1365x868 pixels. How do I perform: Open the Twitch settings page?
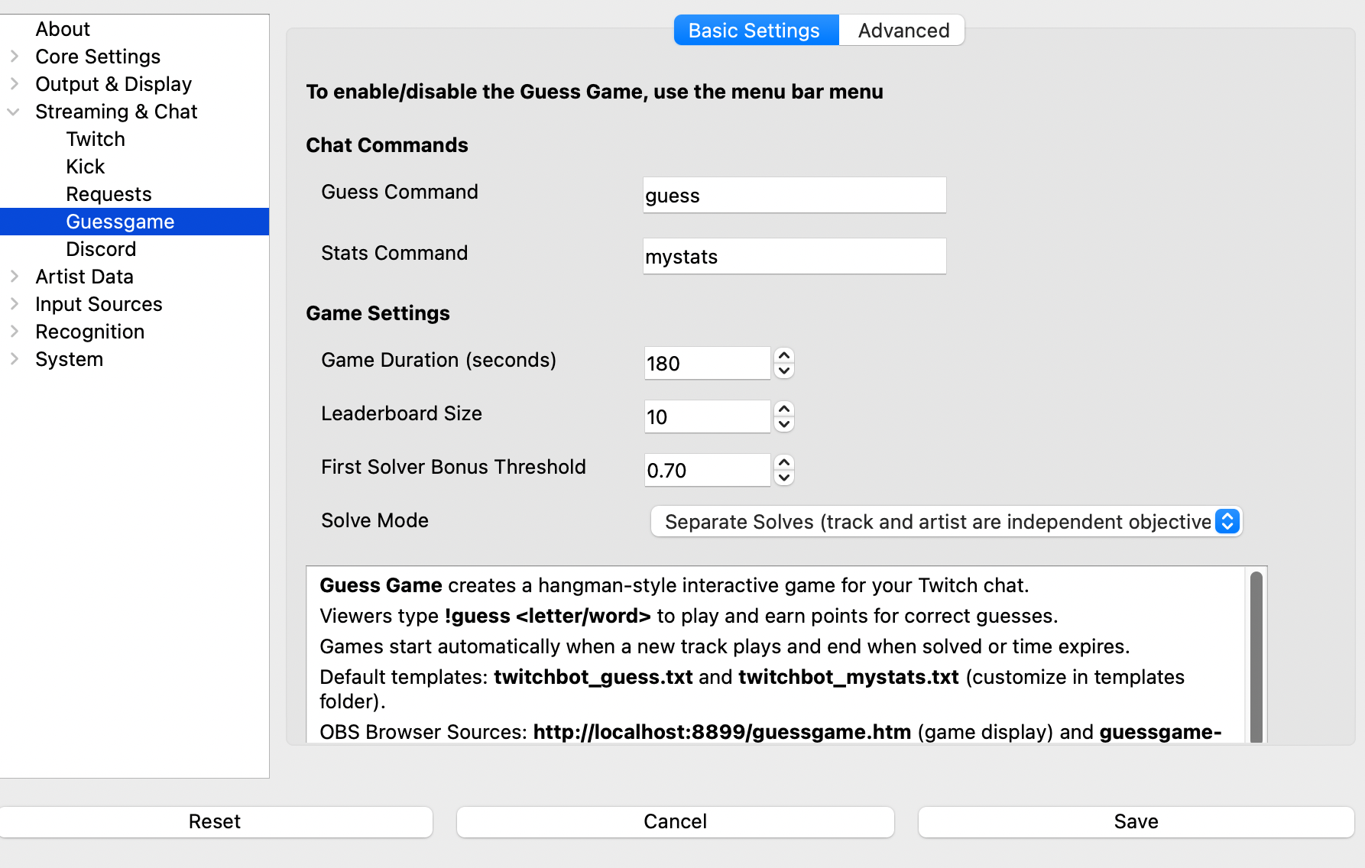pos(96,139)
